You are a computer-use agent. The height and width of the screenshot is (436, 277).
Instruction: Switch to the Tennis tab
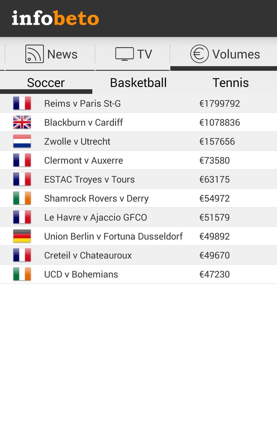click(x=231, y=83)
